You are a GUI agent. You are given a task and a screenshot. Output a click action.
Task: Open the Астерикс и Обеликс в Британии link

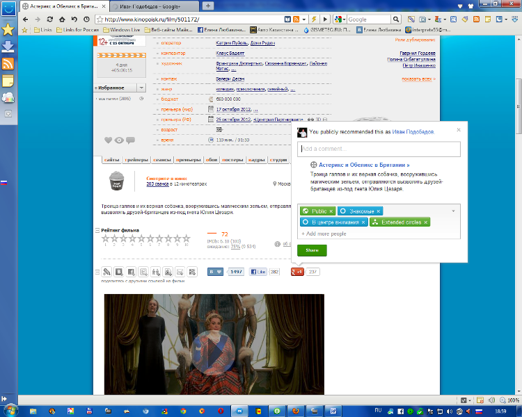364,165
